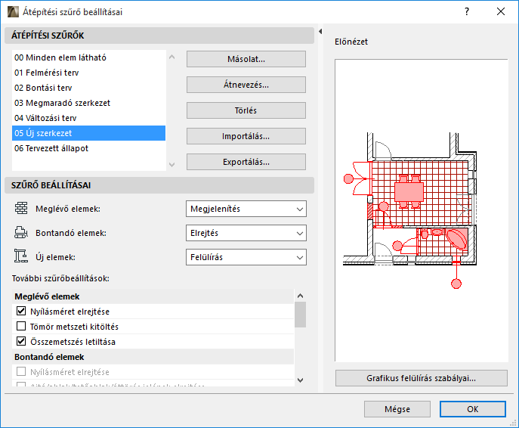The image size is (519, 428).
Task: Close the dialog with the X button
Action: 501,12
